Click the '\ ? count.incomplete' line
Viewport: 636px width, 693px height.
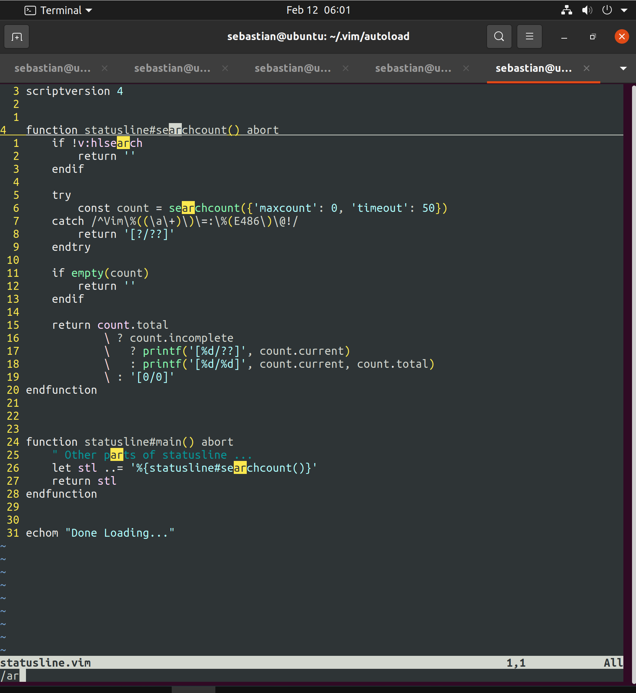point(168,338)
